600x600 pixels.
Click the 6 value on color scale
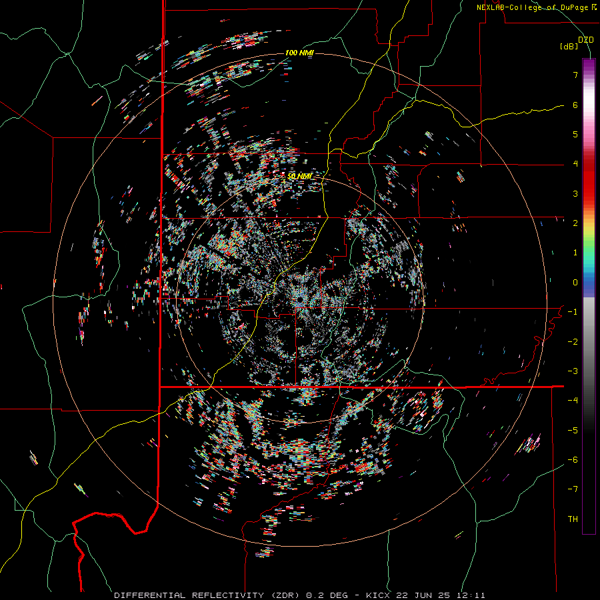click(575, 105)
